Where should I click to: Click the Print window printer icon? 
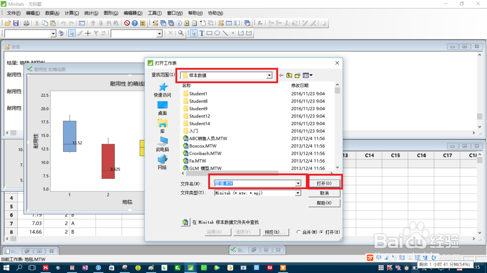pyautogui.click(x=26, y=23)
